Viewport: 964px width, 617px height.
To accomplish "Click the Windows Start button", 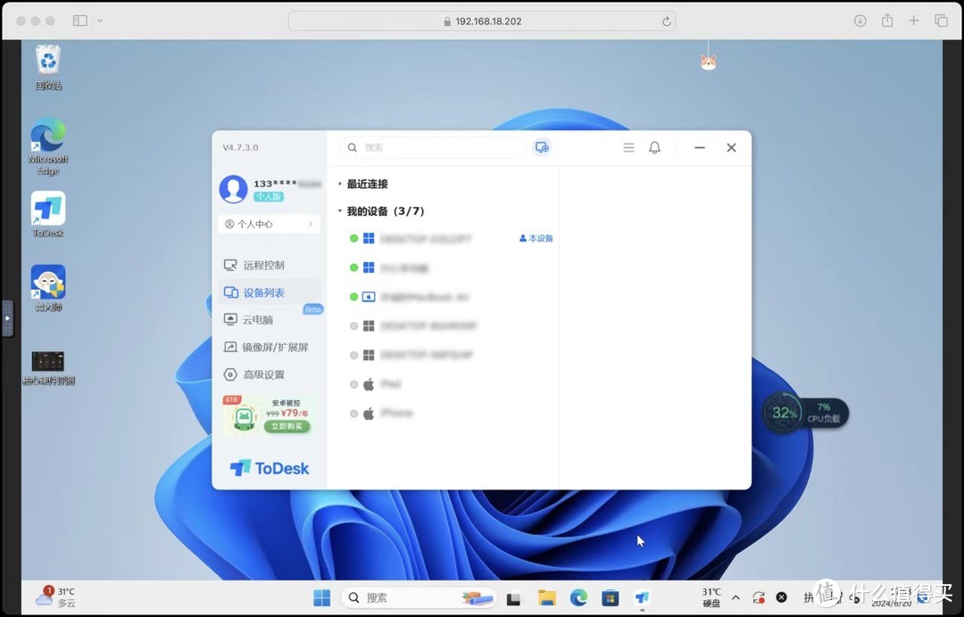I will pyautogui.click(x=321, y=597).
